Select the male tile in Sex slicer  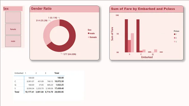point(13,41)
